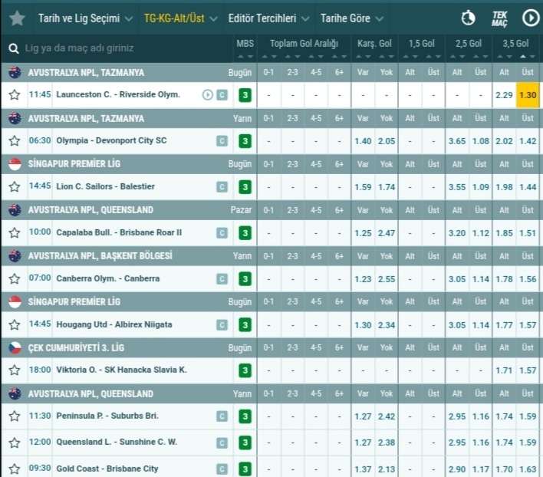Click MBS 3 badge on Lion C. Sailors row
This screenshot has height=477, width=543.
pyautogui.click(x=245, y=187)
